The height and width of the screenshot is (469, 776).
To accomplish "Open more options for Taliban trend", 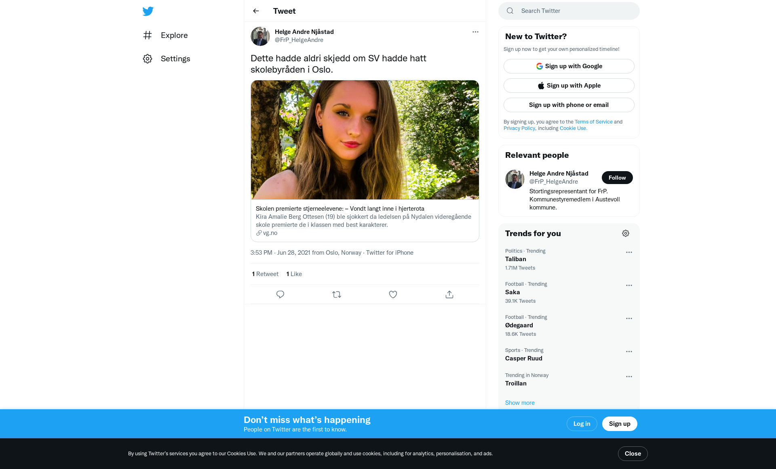I will point(629,252).
